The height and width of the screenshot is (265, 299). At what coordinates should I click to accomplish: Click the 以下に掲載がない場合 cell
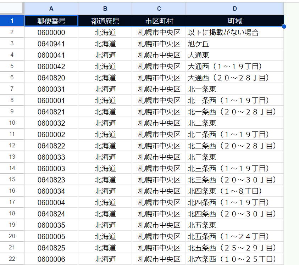(235, 32)
